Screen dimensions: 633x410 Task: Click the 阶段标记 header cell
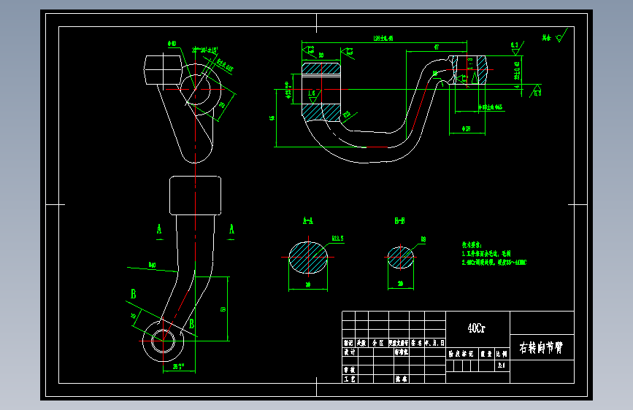click(x=461, y=354)
